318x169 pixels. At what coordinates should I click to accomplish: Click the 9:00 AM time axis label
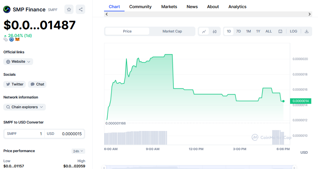pos(152,149)
